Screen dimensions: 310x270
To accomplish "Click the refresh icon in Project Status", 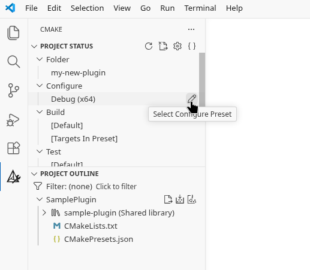I will pyautogui.click(x=149, y=46).
